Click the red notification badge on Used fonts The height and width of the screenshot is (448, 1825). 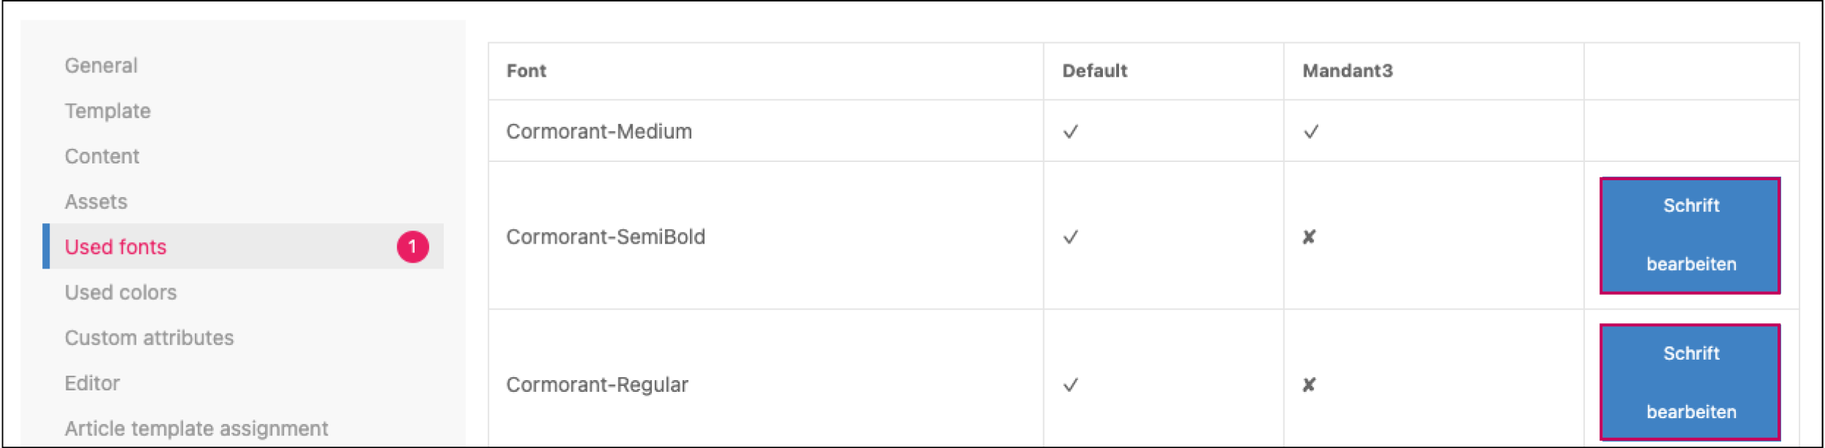[x=412, y=247]
